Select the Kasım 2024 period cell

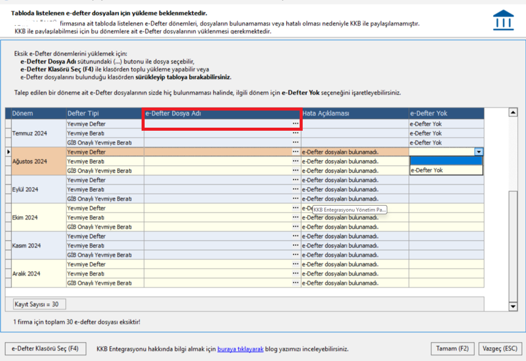coord(38,246)
